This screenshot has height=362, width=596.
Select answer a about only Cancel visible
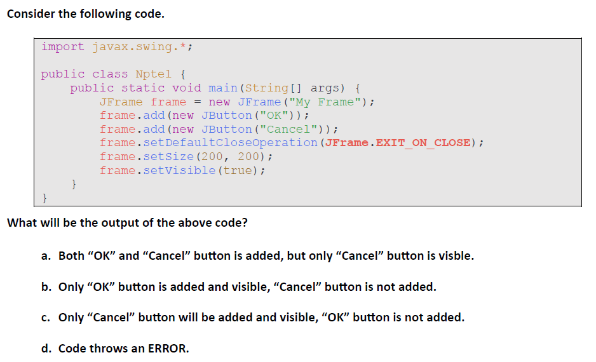265,256
